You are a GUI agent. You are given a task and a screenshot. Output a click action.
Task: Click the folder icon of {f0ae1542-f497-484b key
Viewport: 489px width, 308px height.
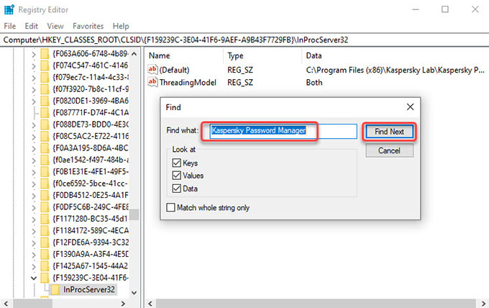click(45, 160)
